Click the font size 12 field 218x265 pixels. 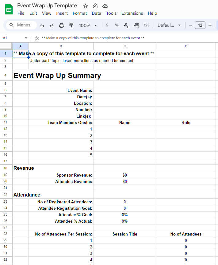pos(200,25)
